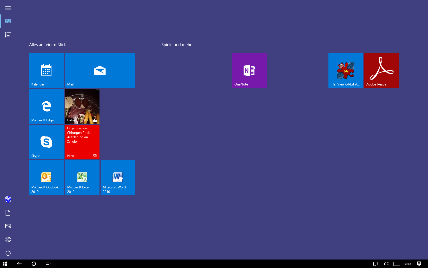428x268 pixels.
Task: Click the 'Spiele und mehr' group title
Action: tap(176, 45)
